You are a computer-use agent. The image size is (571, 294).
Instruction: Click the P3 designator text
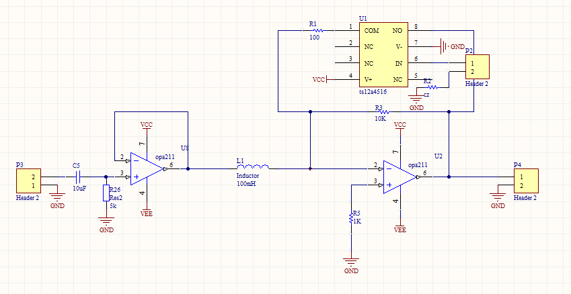(x=20, y=164)
